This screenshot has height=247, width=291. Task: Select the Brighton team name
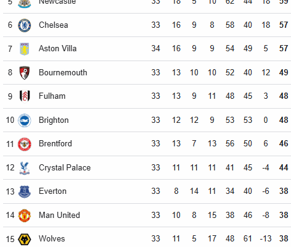(54, 120)
